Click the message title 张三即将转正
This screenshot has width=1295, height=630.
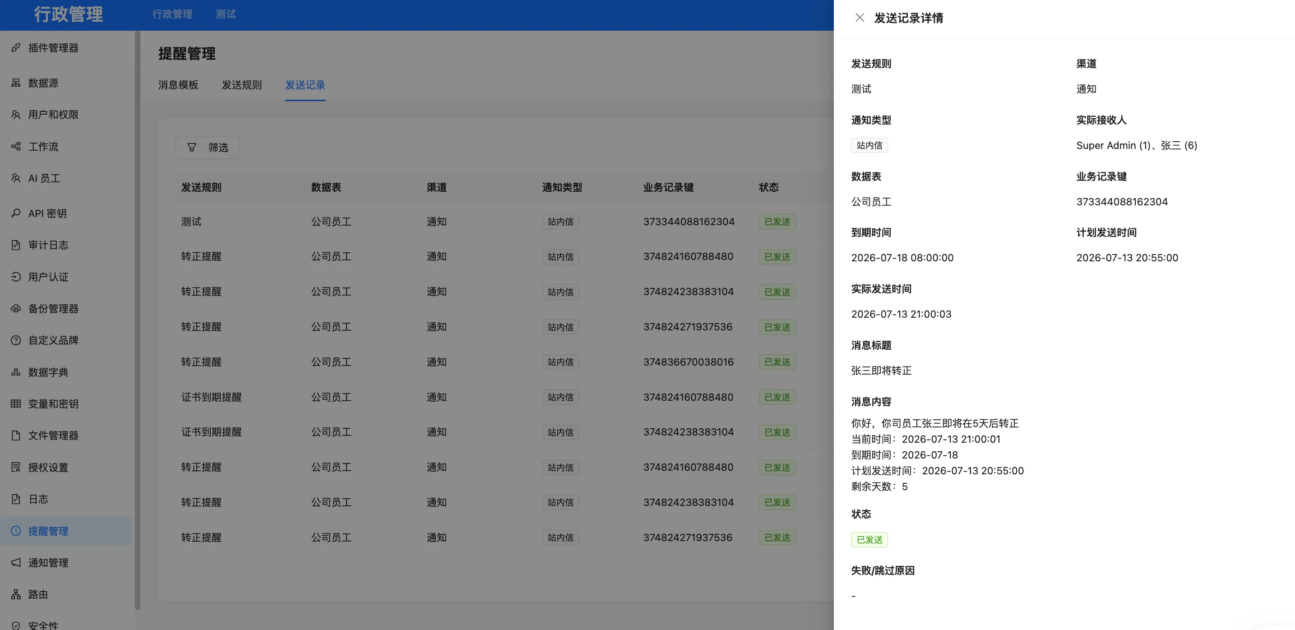coord(881,371)
